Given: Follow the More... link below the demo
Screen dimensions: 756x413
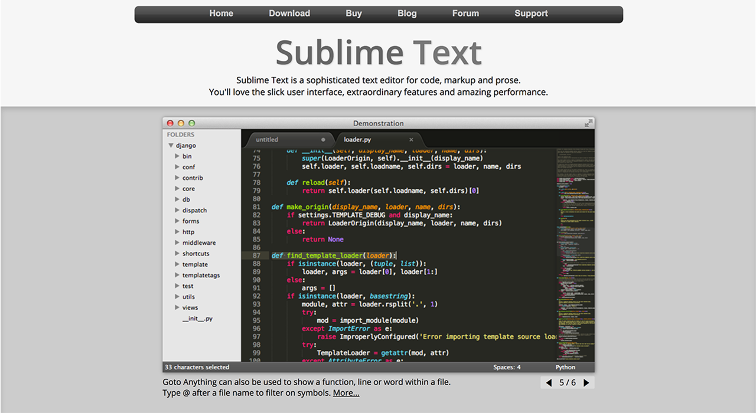Looking at the screenshot, I should (x=346, y=393).
